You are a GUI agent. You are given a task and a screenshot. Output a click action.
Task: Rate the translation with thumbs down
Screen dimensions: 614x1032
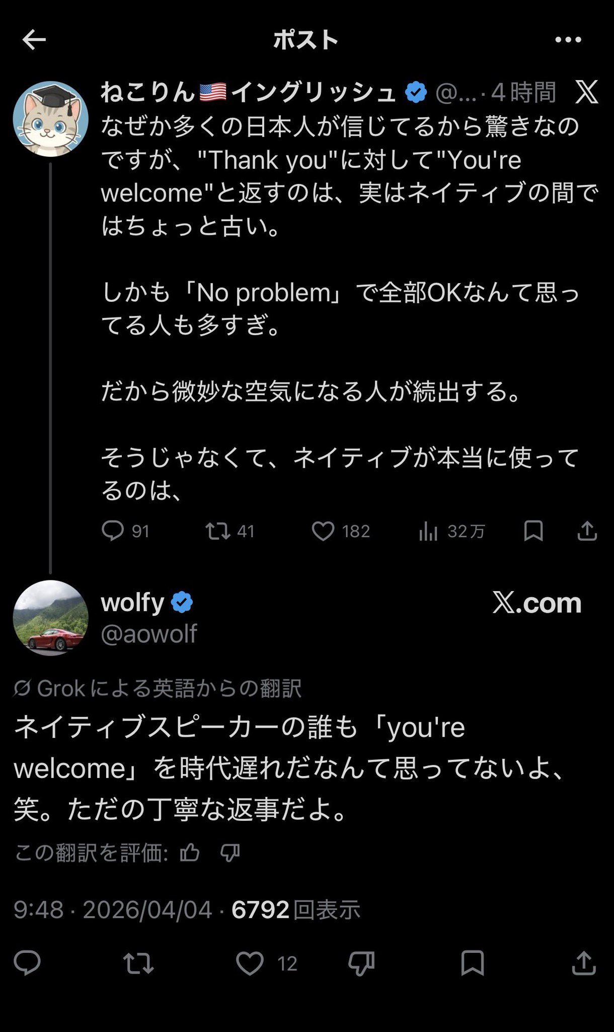coord(230,853)
